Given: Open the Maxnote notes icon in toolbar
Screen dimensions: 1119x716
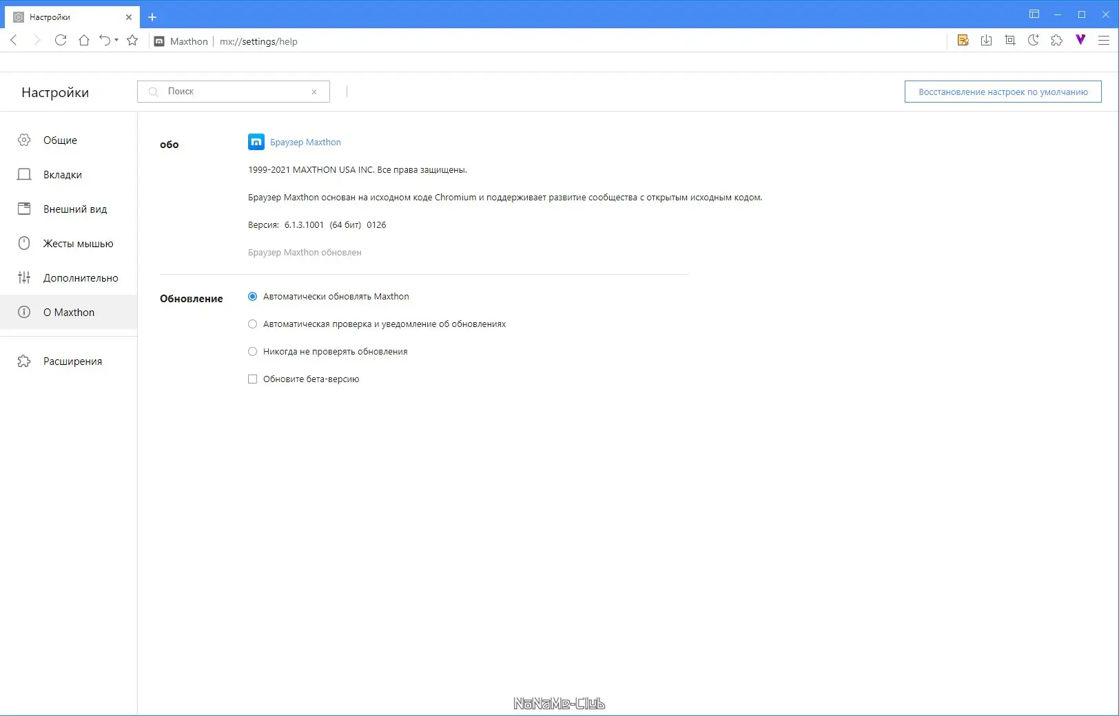Looking at the screenshot, I should point(963,41).
